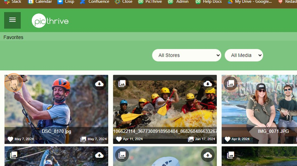Open Confluence bookmark

tap(95, 2)
